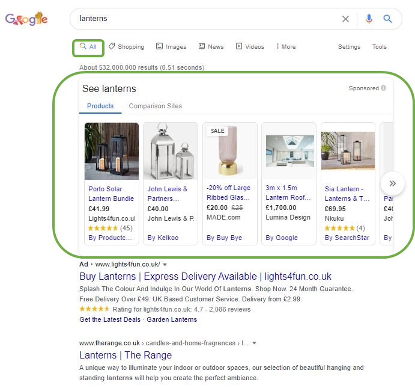Open the Buy Lanterns Express Delivery ad headline
415x391 pixels.
(205, 277)
